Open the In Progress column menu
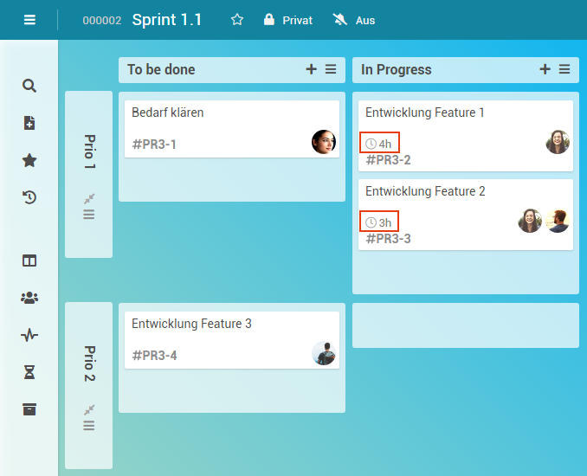 (x=564, y=69)
